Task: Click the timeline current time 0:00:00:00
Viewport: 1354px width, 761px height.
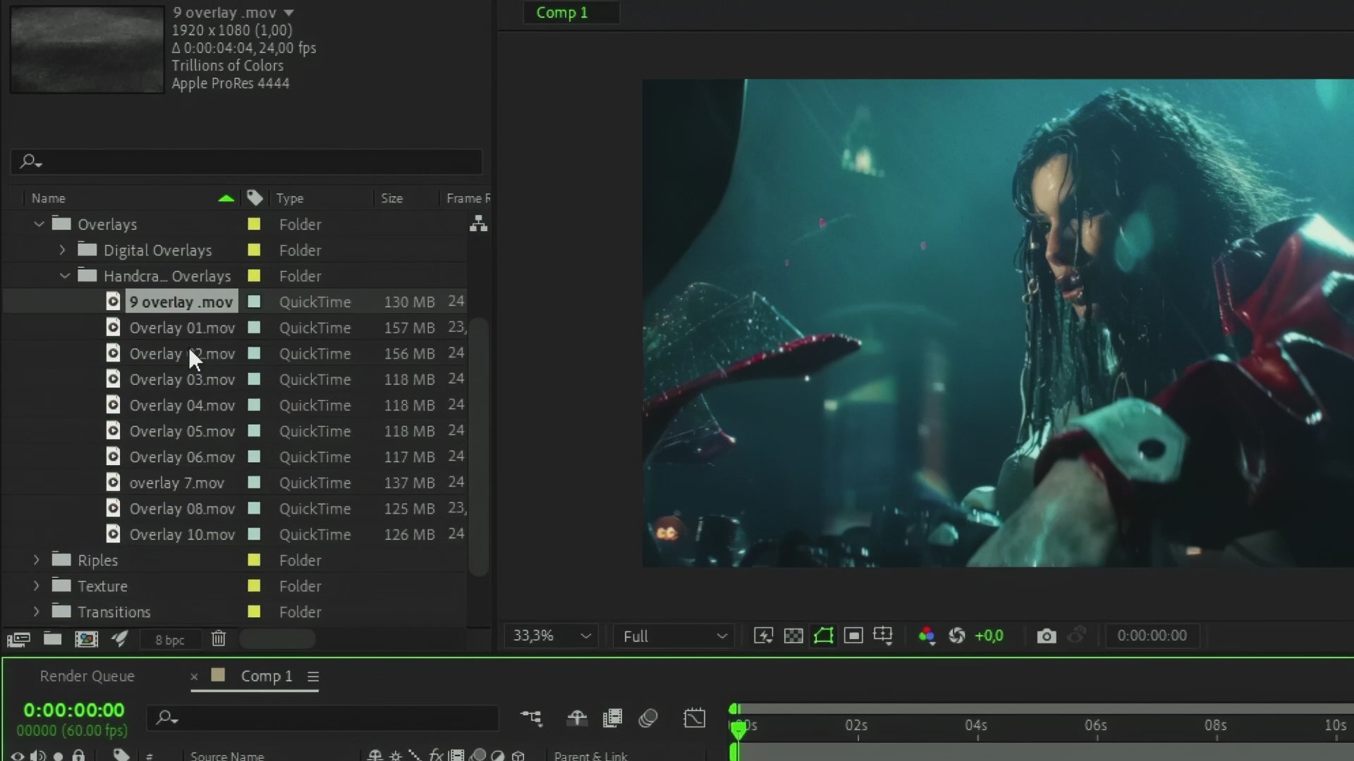Action: pos(74,710)
